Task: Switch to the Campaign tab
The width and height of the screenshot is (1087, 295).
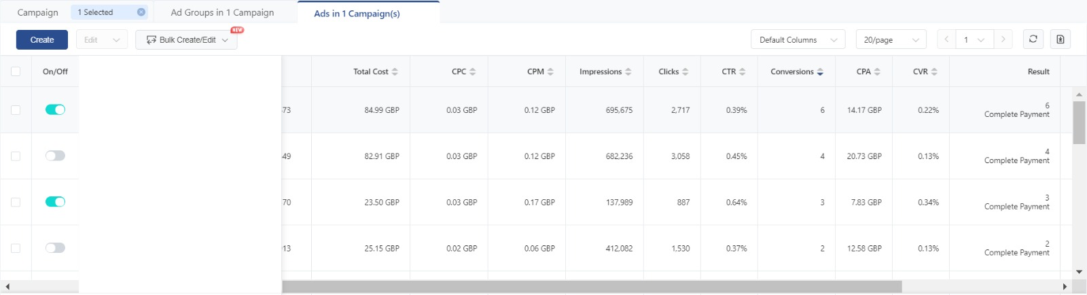Action: coord(37,12)
